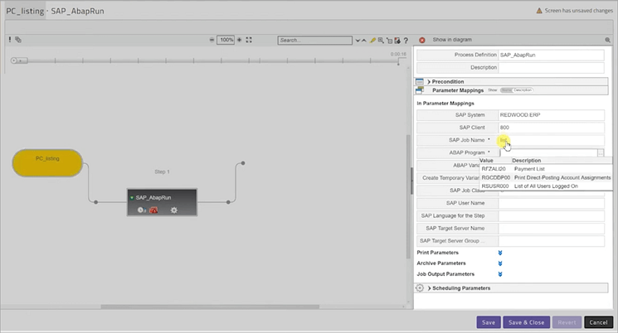The width and height of the screenshot is (618, 333).
Task: Click the 100% zoom level field
Action: pos(226,40)
